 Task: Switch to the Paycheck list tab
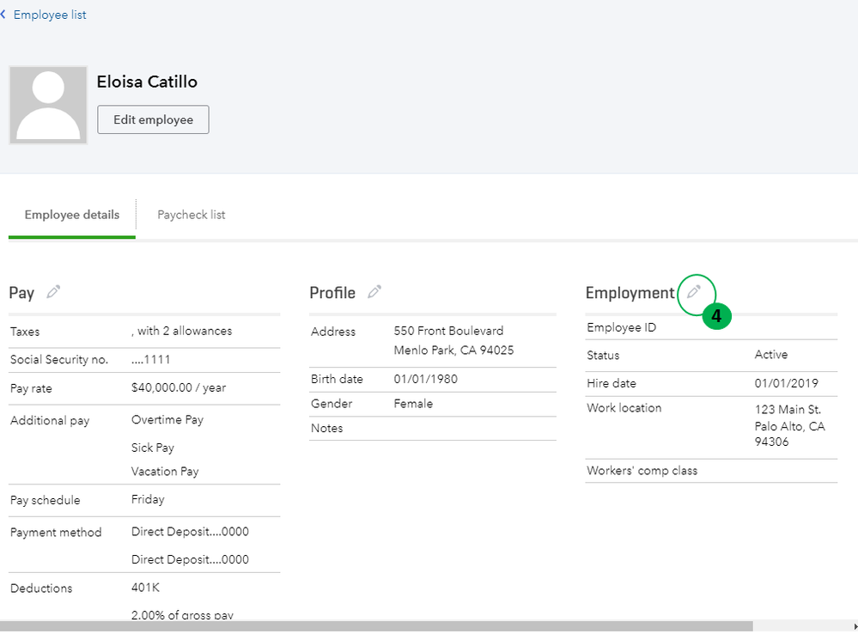point(191,215)
